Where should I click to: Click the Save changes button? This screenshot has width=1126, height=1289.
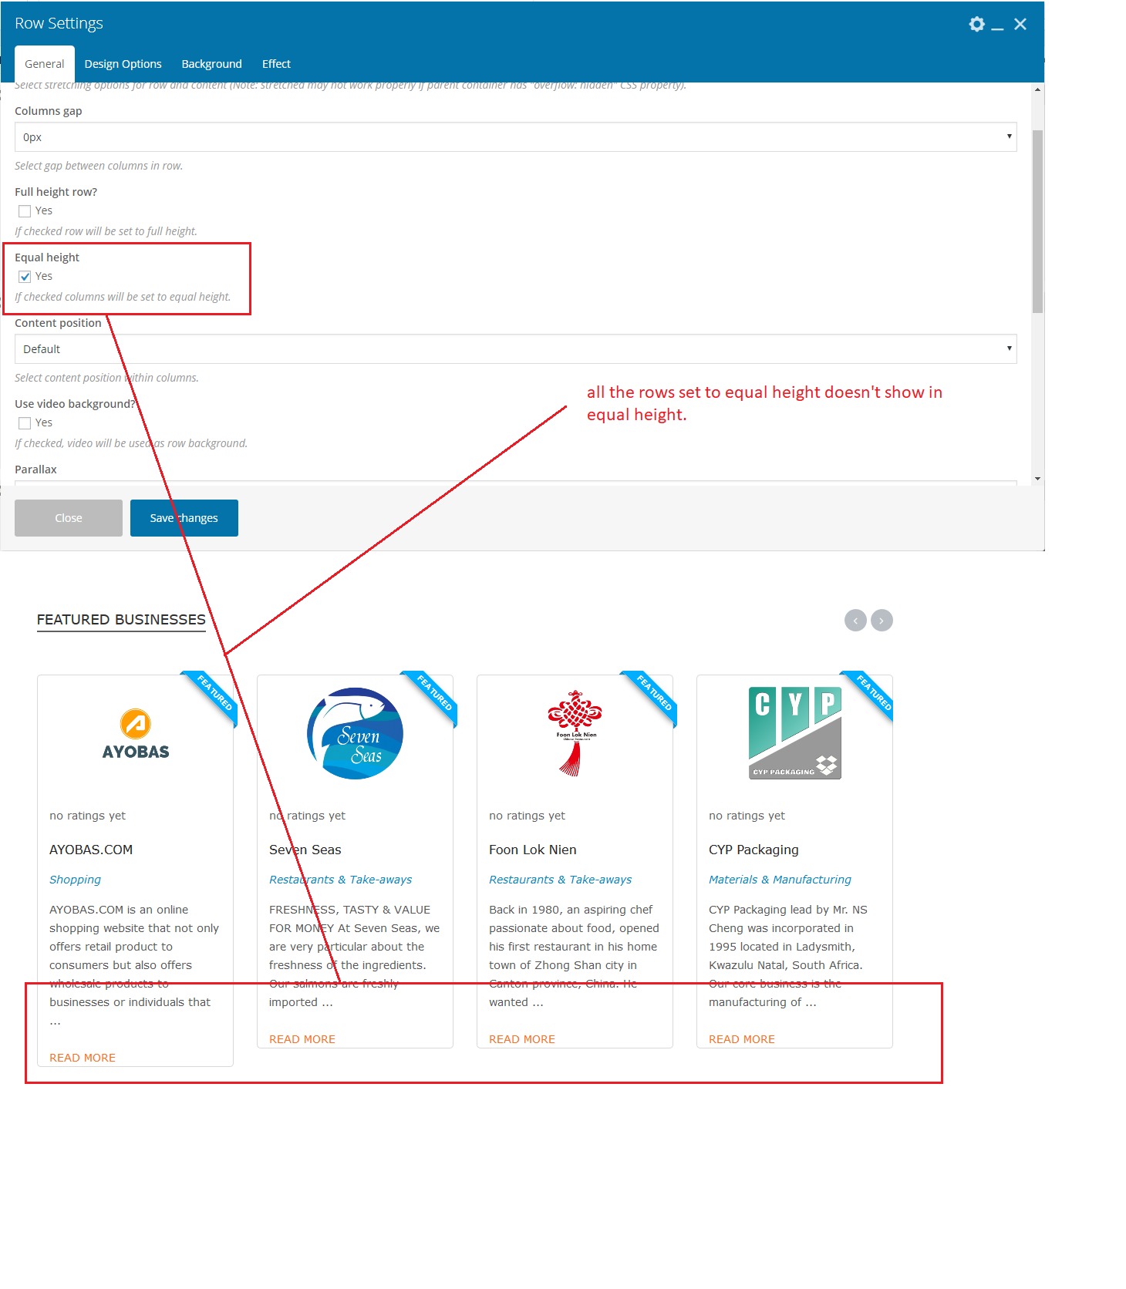[x=184, y=518]
